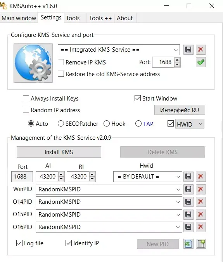Screen dimensions: 223x262
Task: Delete KMS-Service address with red X
Action: [x=201, y=50]
